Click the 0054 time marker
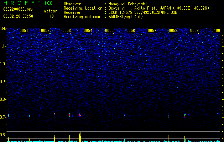This screenshot has height=142, width=224. [88, 31]
